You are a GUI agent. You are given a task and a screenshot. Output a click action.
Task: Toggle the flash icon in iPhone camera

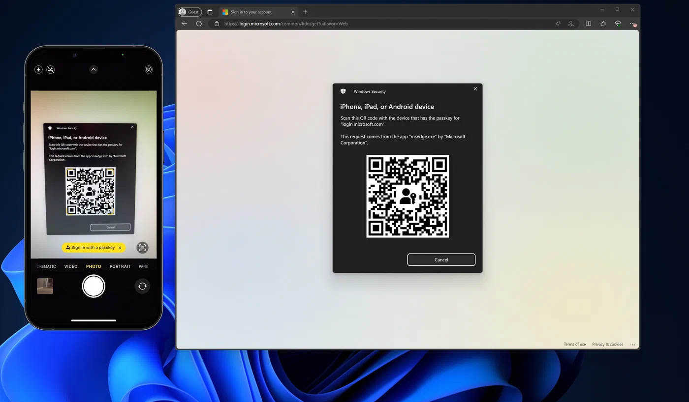[38, 70]
